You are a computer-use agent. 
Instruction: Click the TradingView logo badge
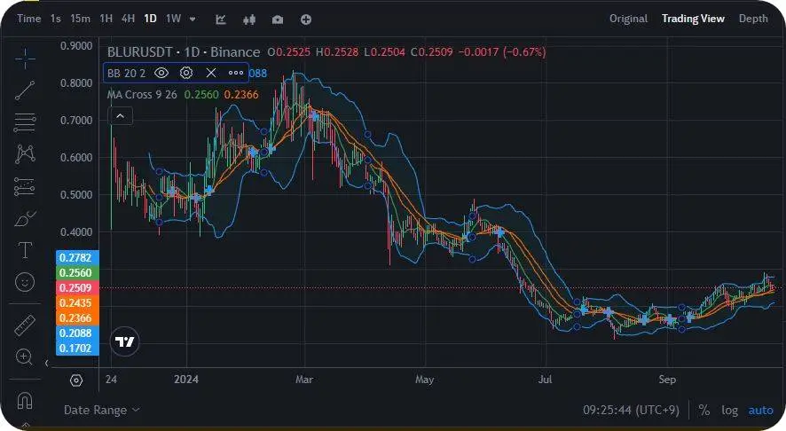point(124,341)
